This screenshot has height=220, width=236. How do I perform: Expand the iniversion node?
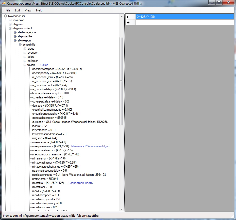tap(10, 20)
